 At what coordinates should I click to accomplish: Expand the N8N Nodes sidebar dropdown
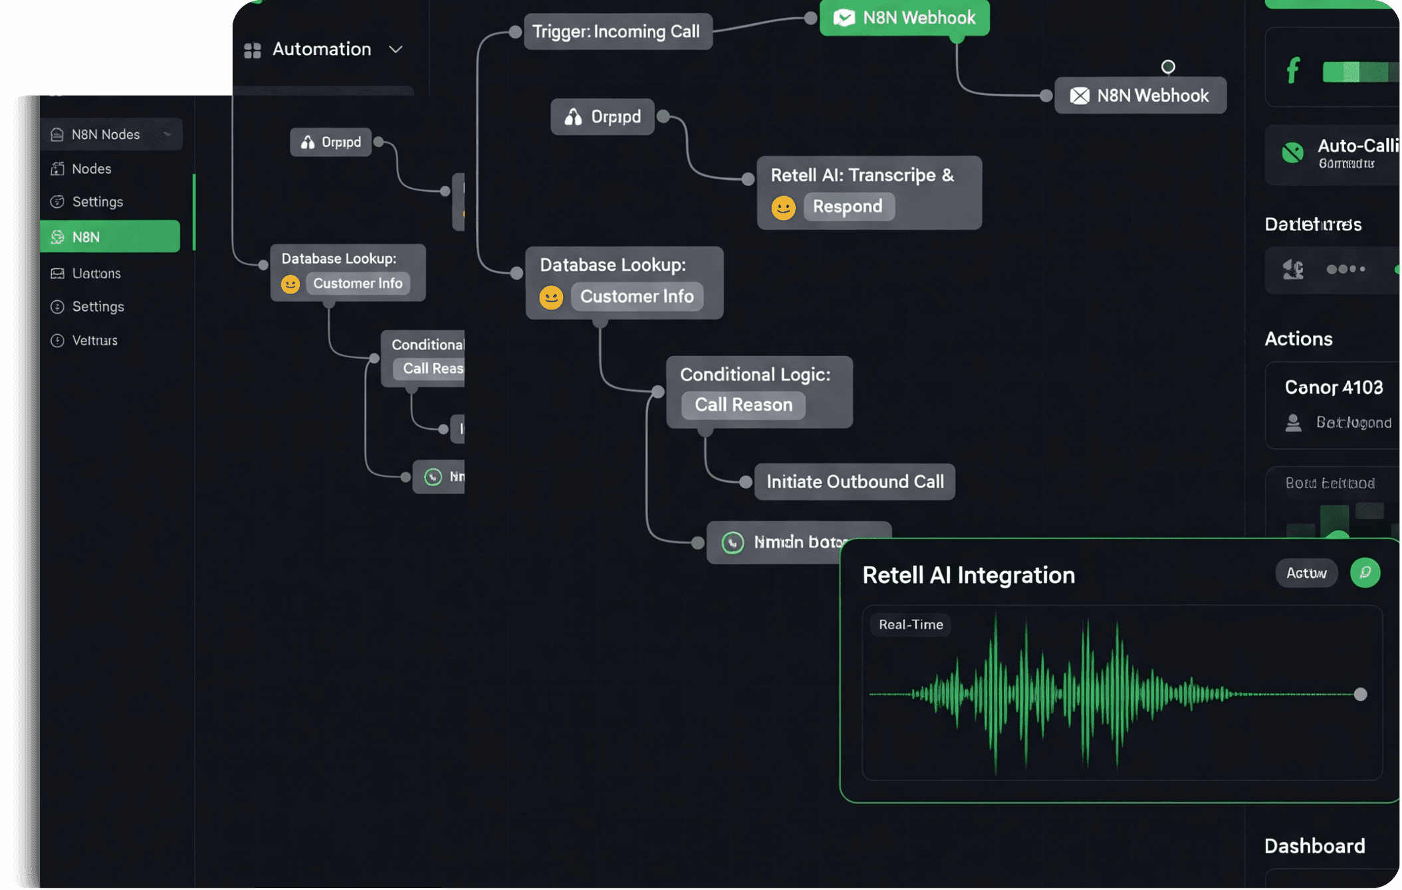168,134
